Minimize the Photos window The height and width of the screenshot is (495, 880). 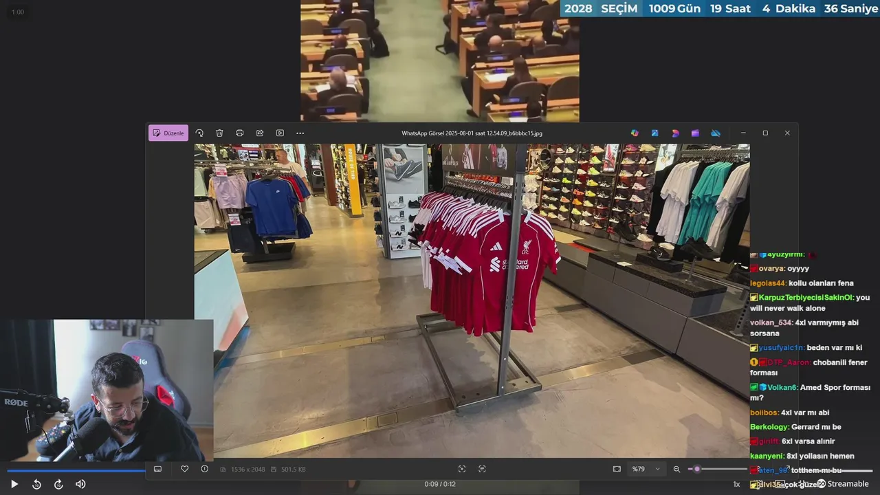[743, 133]
